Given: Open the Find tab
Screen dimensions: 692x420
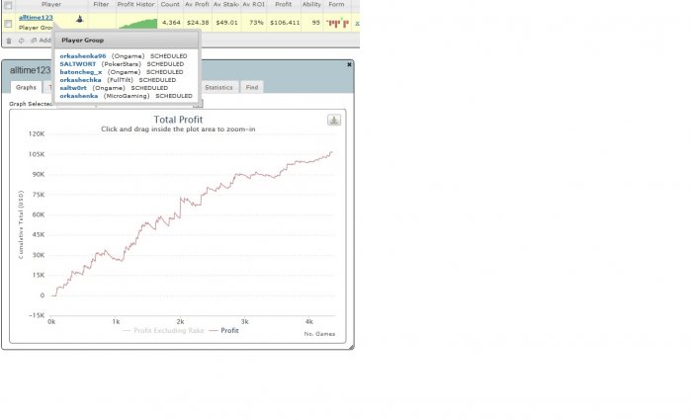Looking at the screenshot, I should 252,87.
